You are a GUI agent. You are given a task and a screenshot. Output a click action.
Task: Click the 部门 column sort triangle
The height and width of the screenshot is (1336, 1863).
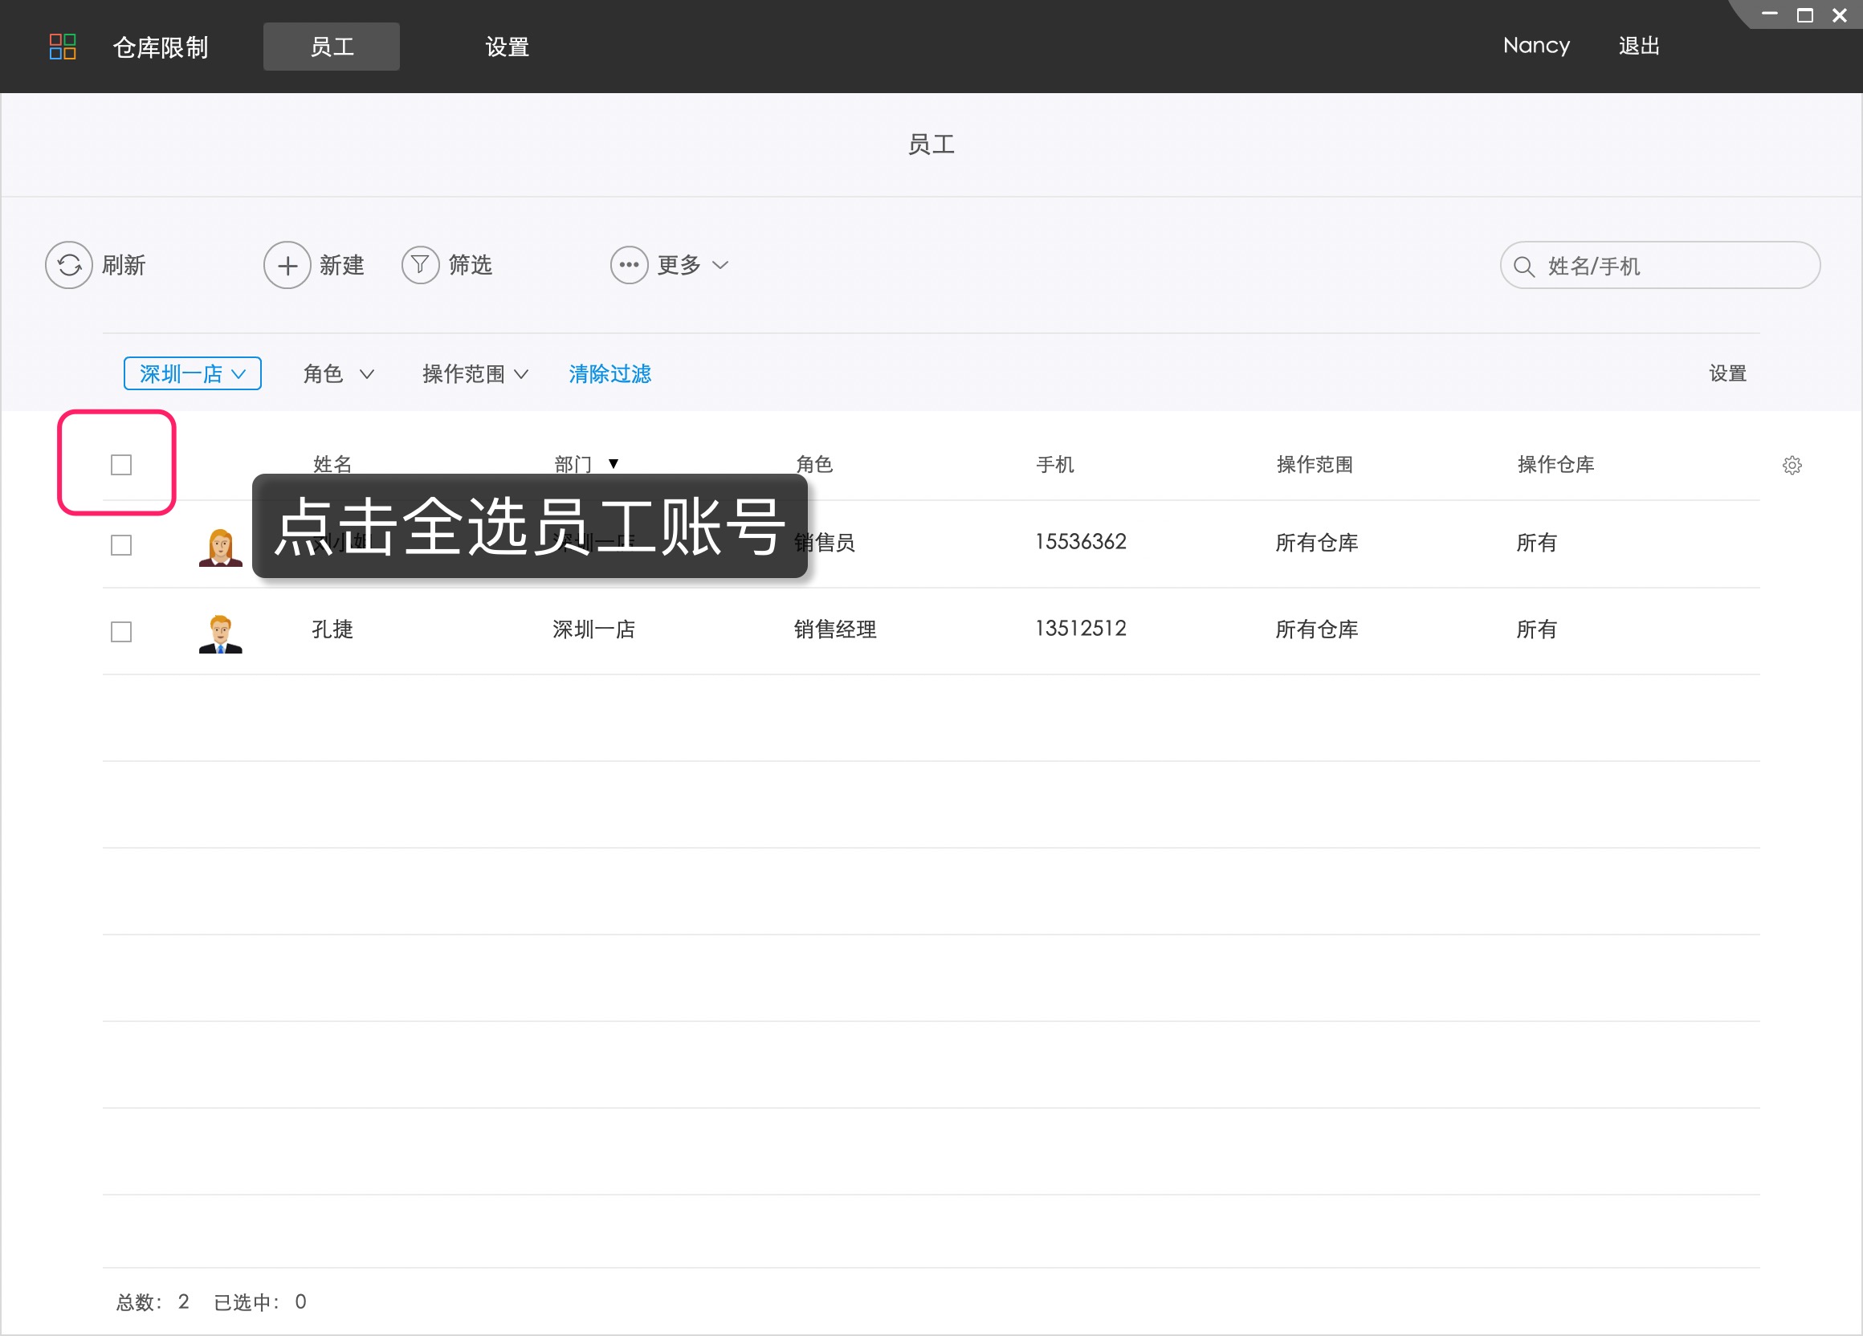614,463
